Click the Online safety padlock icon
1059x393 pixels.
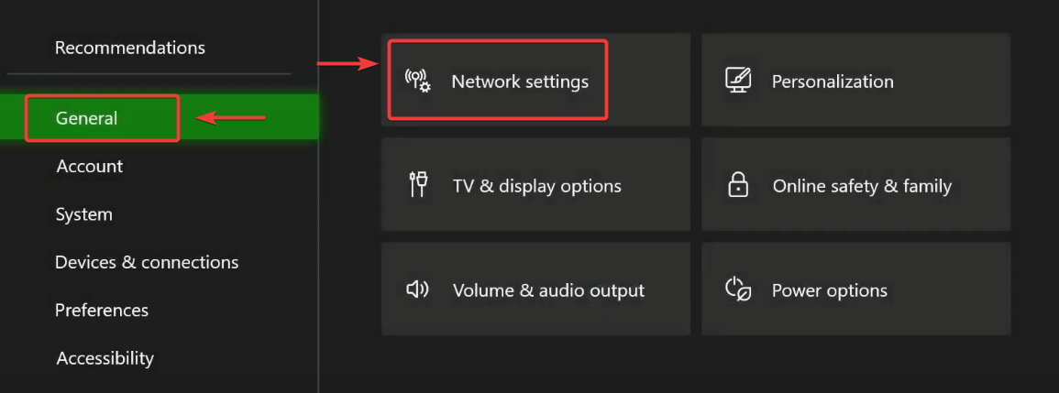tap(738, 185)
